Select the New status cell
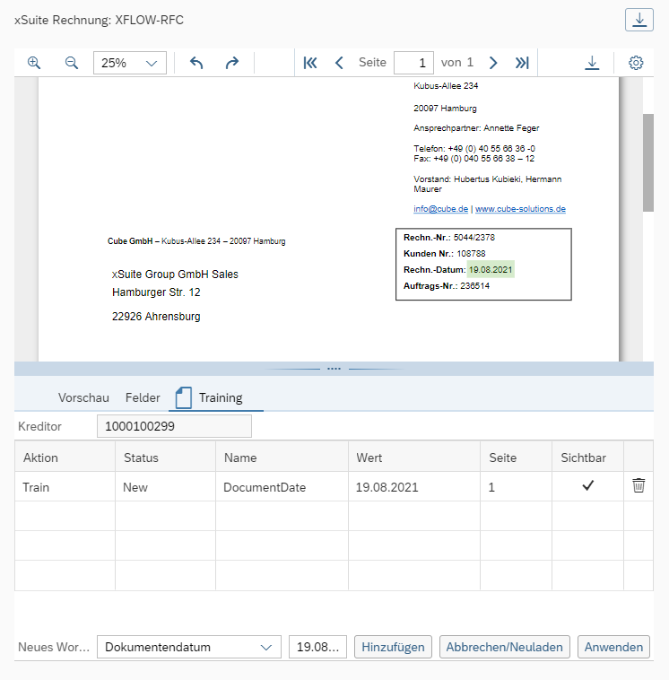 (166, 487)
